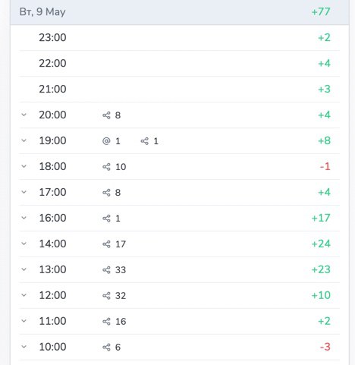
Task: Click the mention @ icon at 19:00
Action: 106,141
